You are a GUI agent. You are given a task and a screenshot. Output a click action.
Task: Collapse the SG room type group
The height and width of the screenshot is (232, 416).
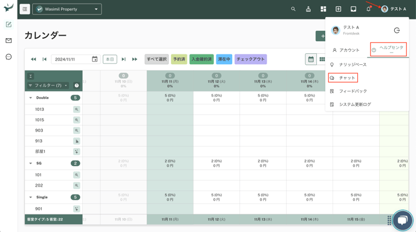[x=30, y=163]
